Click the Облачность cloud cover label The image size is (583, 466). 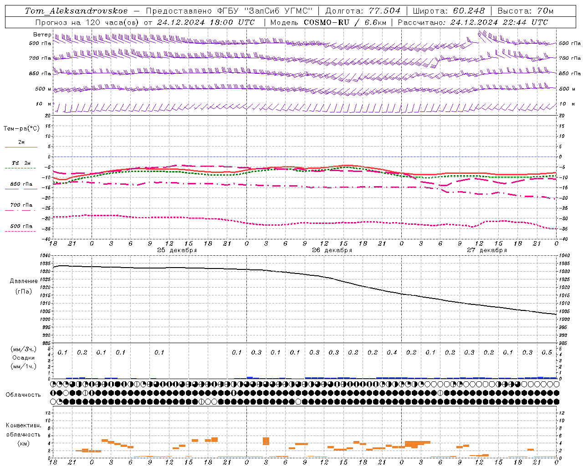pyautogui.click(x=23, y=395)
